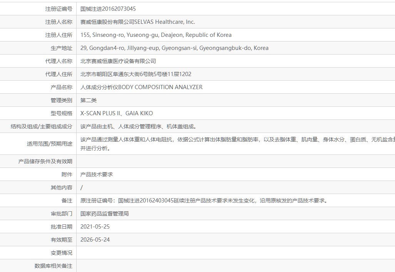Viewport: 395px width, 272px height.
Task: Select approving department 国家药品监督管理局
Action: 104,214
